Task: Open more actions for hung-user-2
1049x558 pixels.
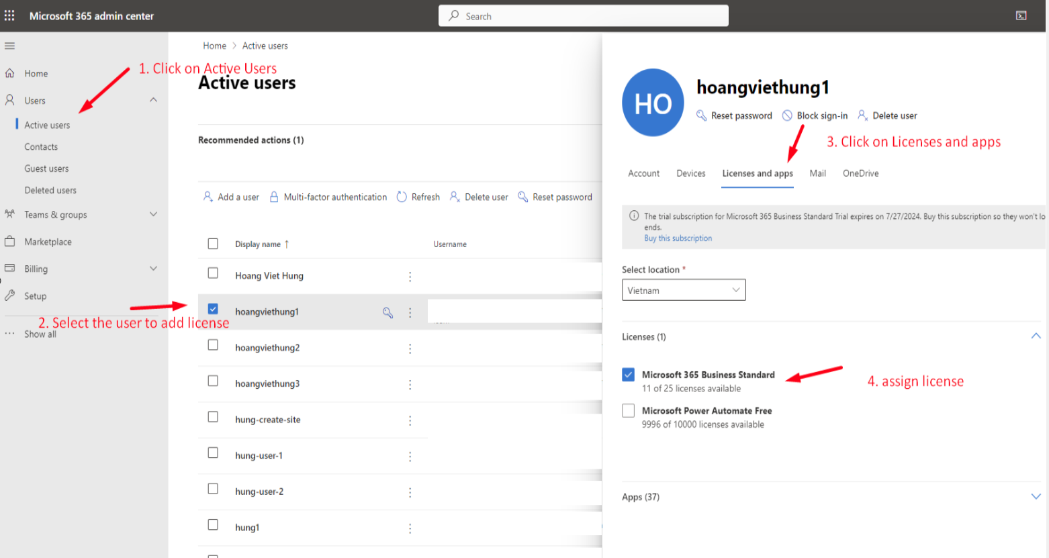Action: point(410,492)
